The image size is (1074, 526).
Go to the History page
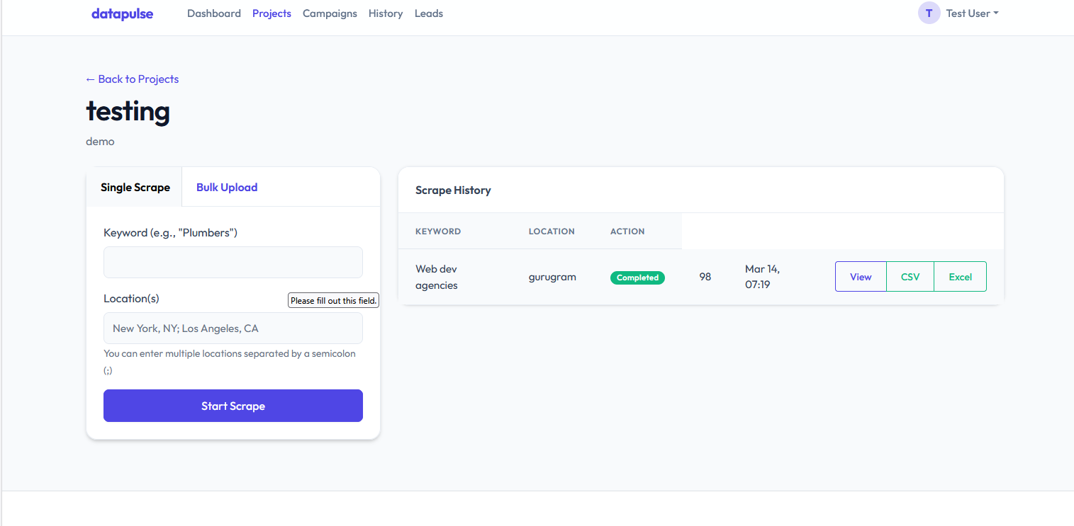tap(385, 13)
